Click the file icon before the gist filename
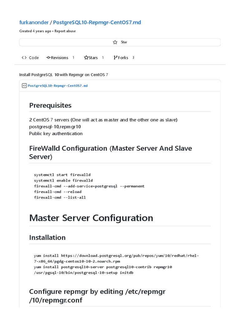 24,86
